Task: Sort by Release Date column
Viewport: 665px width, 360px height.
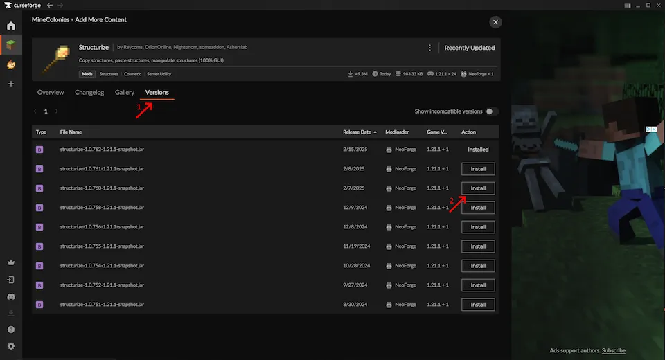Action: pyautogui.click(x=360, y=132)
